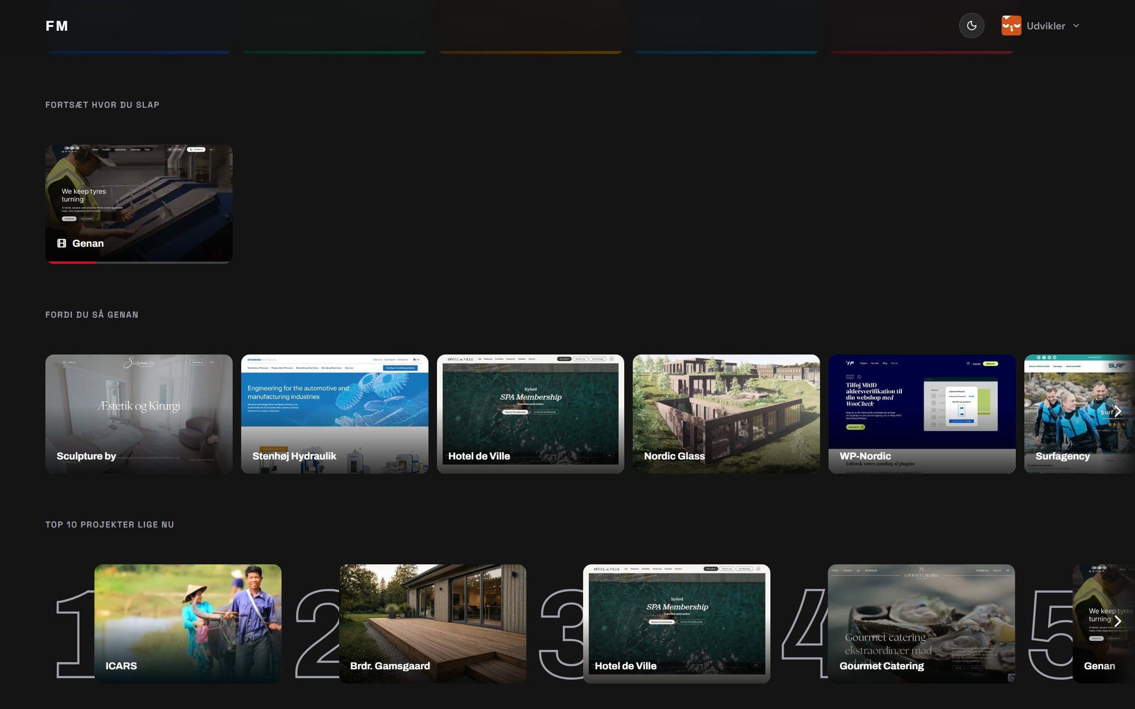Open the Sculpture by project card
The width and height of the screenshot is (1135, 709).
click(x=139, y=414)
